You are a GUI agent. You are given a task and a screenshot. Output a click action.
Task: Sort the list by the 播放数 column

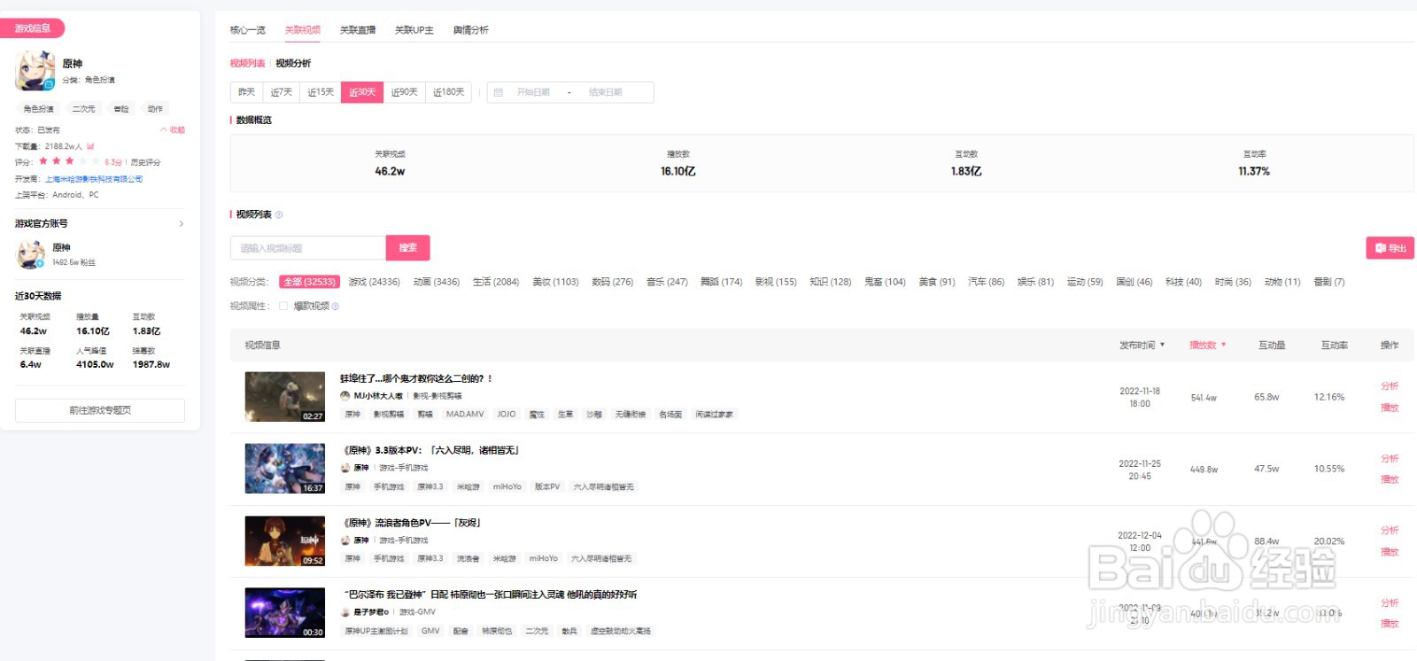click(1207, 346)
